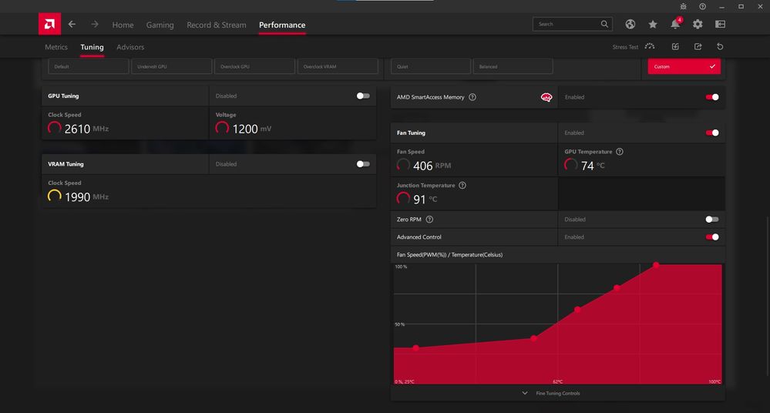Select the Custom preset button

tap(684, 66)
